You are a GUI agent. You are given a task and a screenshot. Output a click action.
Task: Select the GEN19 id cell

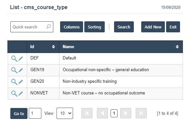click(43, 70)
